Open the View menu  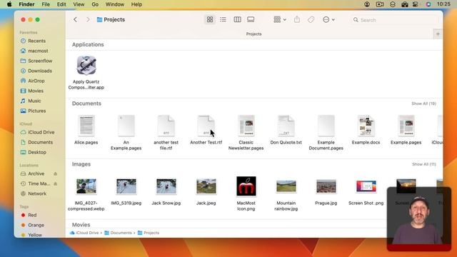click(x=79, y=4)
